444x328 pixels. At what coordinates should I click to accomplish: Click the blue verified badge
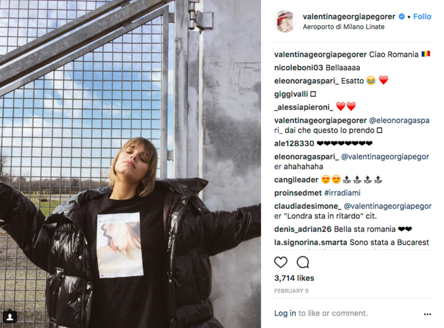(x=401, y=17)
